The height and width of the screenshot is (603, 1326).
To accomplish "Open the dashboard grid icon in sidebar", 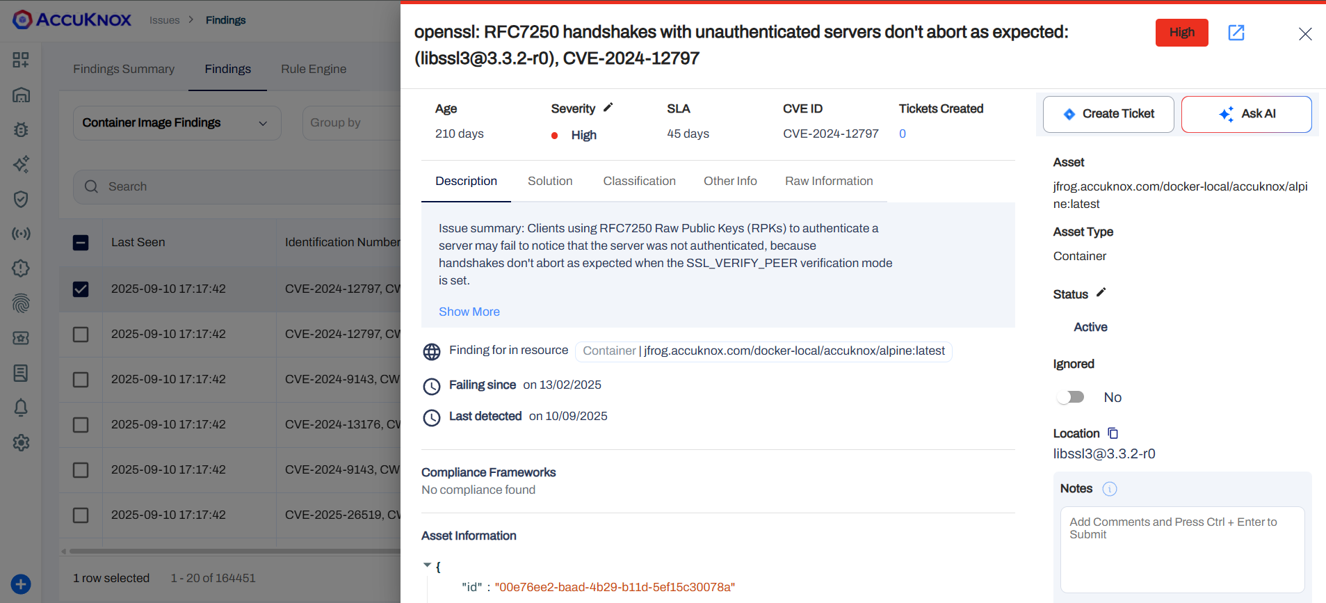I will tap(21, 60).
